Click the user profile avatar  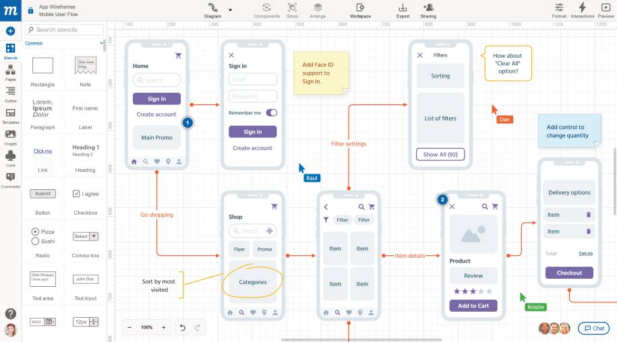coord(11,330)
